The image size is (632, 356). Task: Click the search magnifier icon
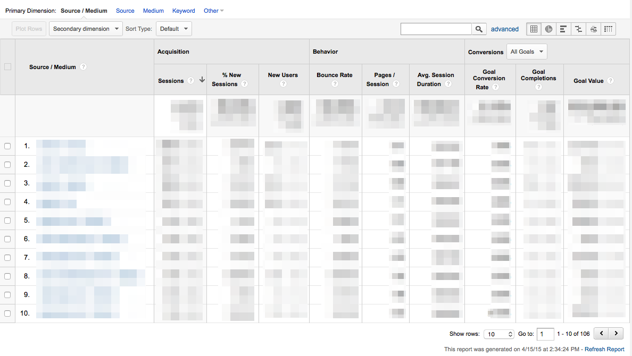point(479,29)
